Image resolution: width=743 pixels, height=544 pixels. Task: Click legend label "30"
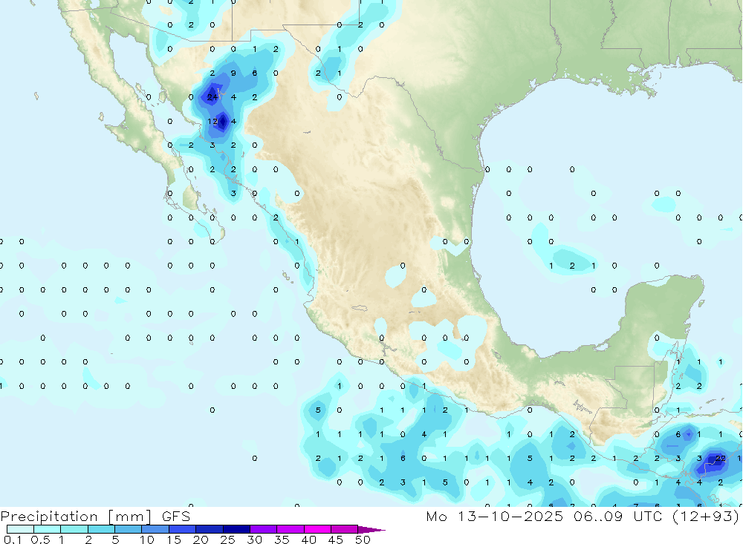click(x=254, y=540)
